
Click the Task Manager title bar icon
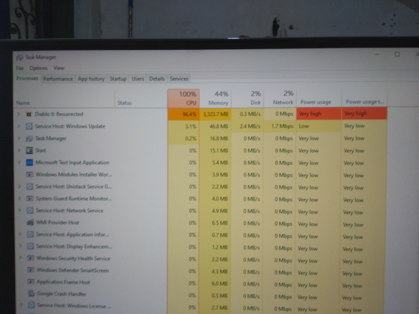tap(20, 58)
